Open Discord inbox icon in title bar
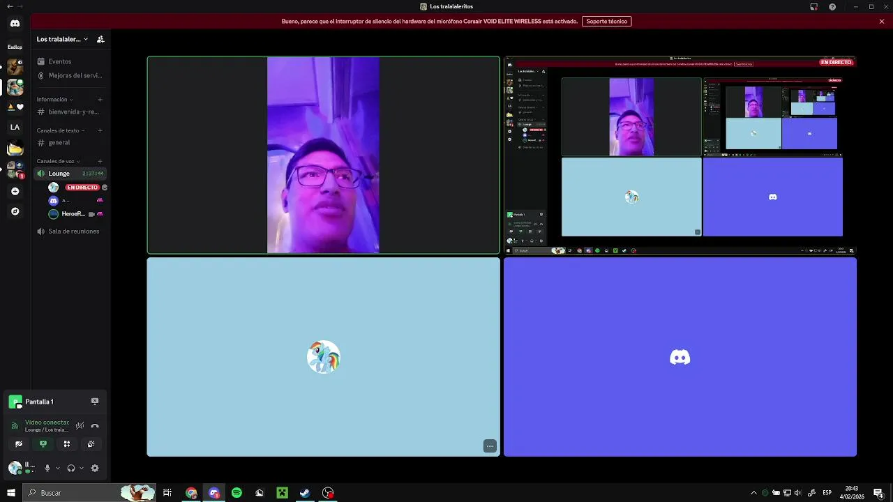This screenshot has width=893, height=502. 813,6
